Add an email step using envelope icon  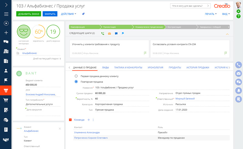click(109, 33)
